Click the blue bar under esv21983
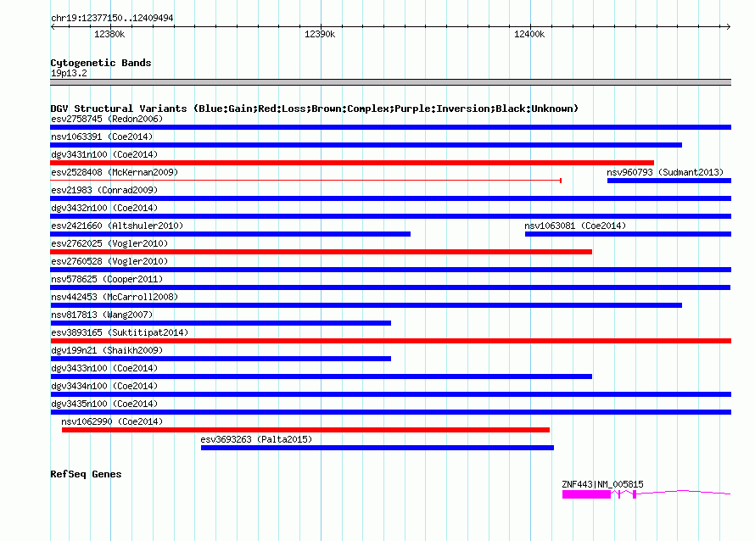Screen dimensions: 755x541 390,198
